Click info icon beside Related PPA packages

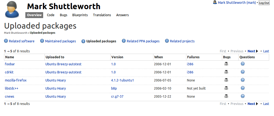(124, 41)
